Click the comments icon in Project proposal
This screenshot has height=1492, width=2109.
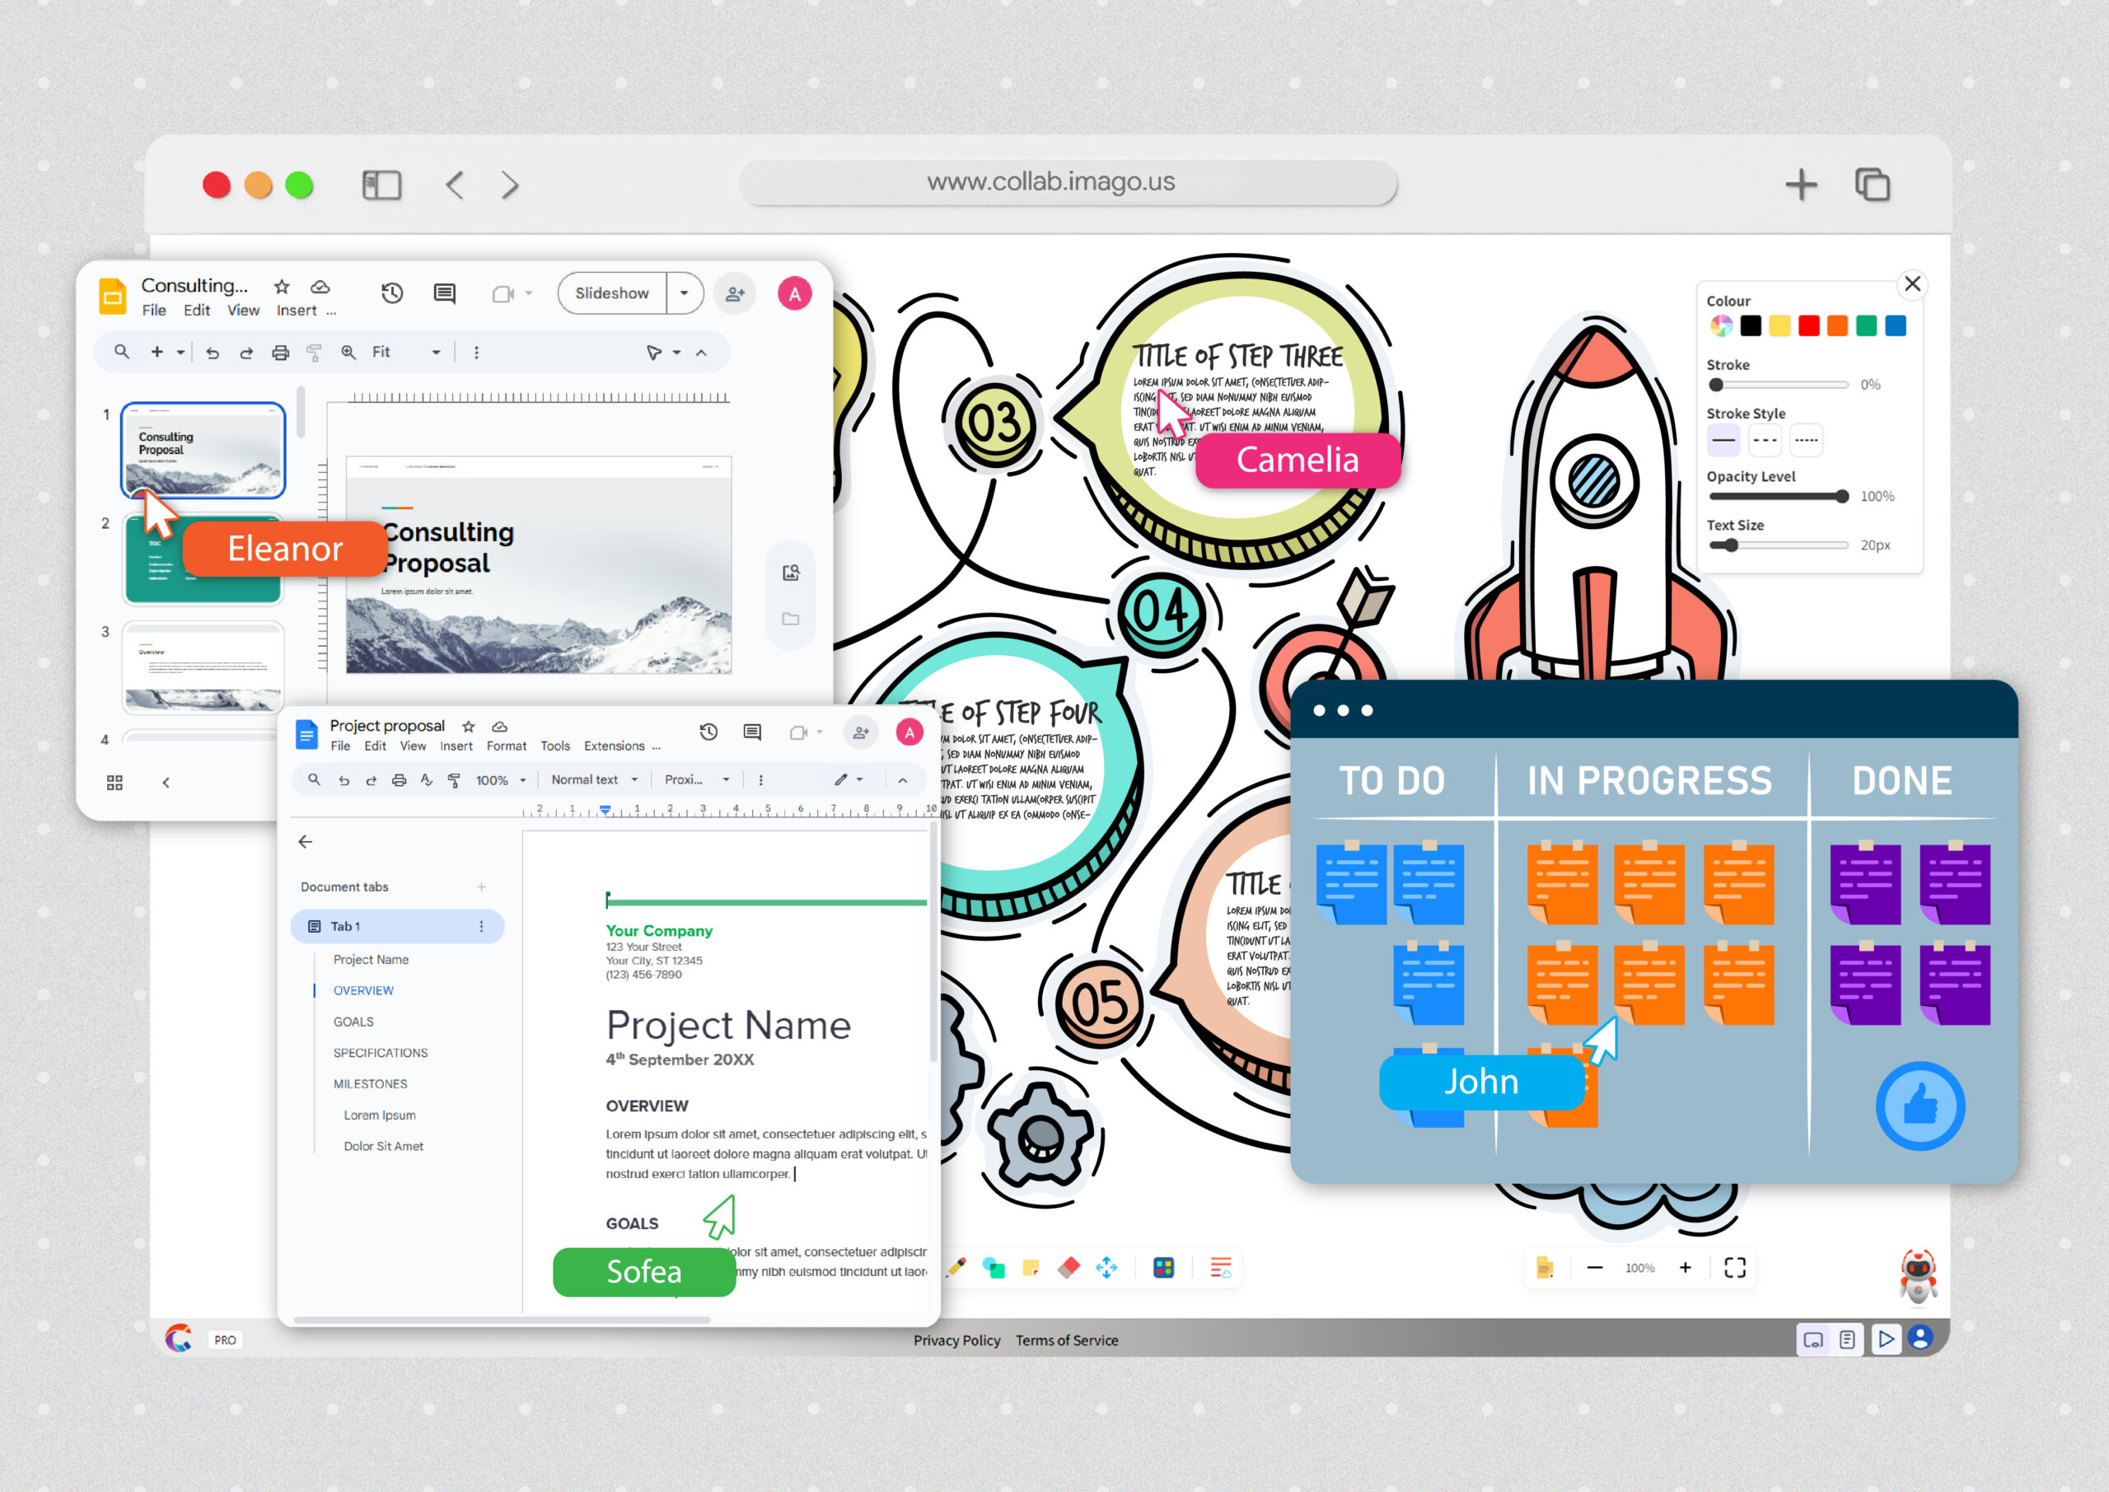(x=752, y=732)
